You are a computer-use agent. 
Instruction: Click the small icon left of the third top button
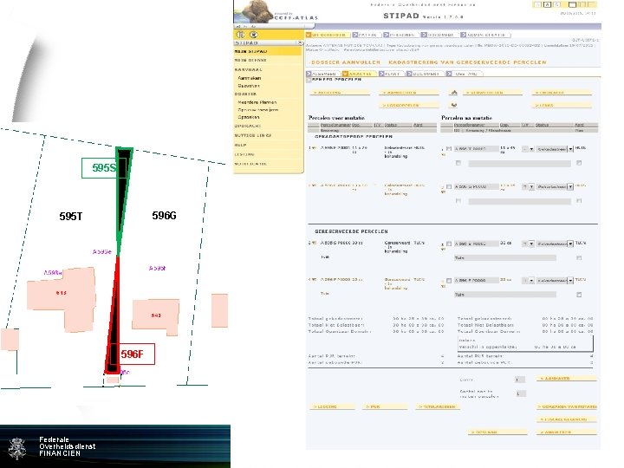pyautogui.click(x=454, y=93)
